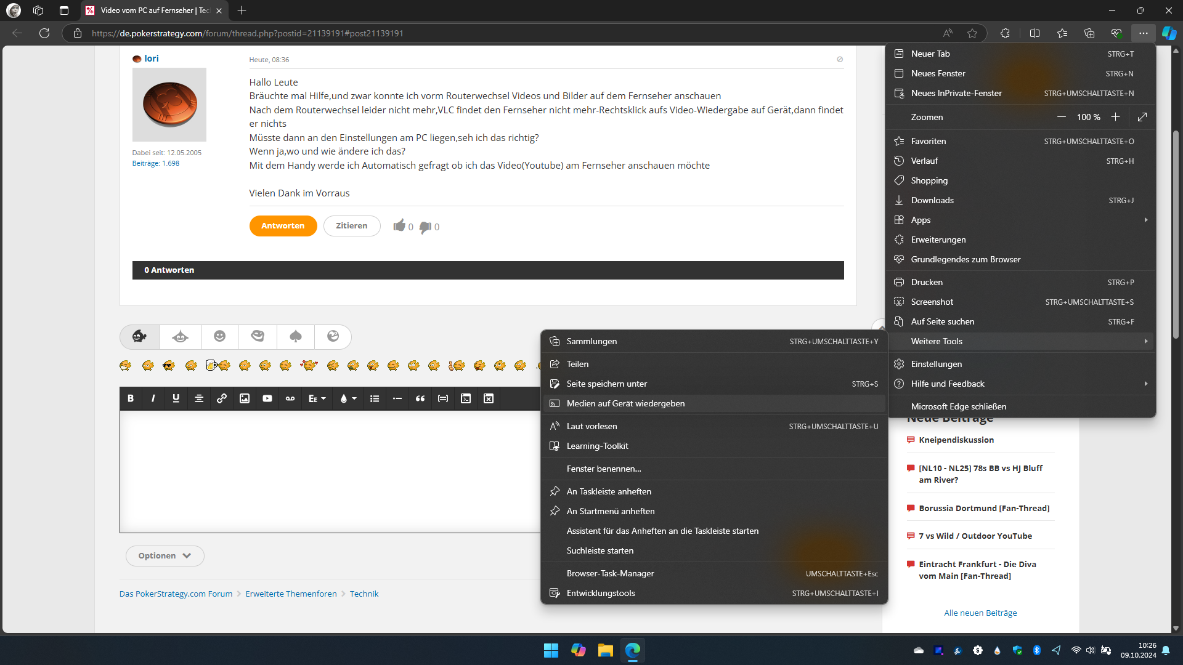The height and width of the screenshot is (665, 1183).
Task: Click Neues InPrivate-Fenster
Action: point(1022,93)
